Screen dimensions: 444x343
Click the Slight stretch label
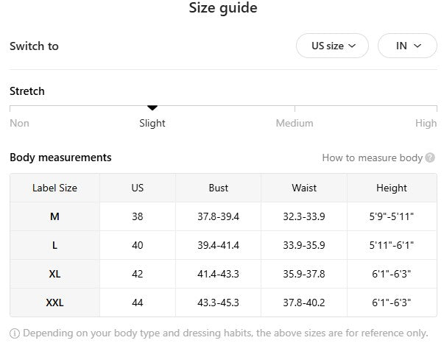click(152, 123)
